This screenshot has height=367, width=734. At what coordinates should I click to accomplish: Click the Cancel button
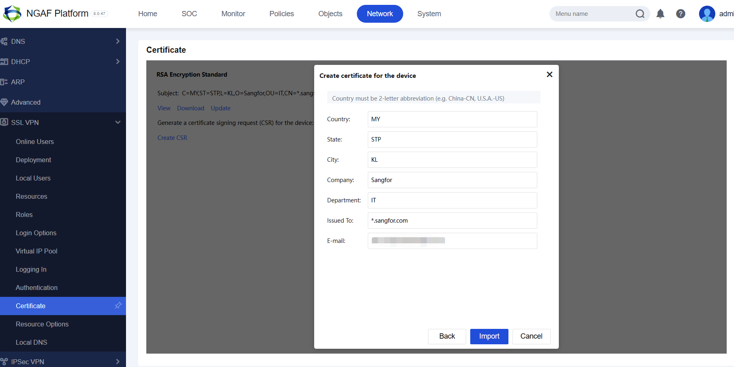coord(531,336)
